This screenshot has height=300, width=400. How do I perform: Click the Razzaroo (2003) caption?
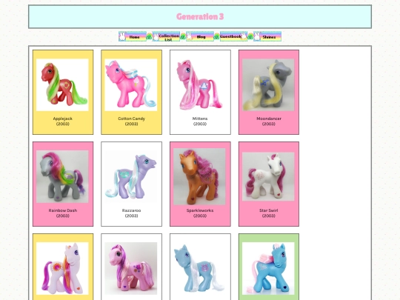click(131, 213)
